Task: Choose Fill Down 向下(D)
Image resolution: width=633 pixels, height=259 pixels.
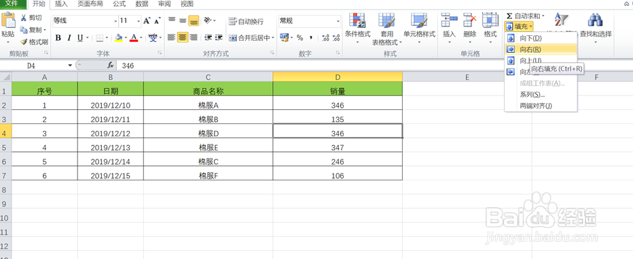Action: point(541,38)
